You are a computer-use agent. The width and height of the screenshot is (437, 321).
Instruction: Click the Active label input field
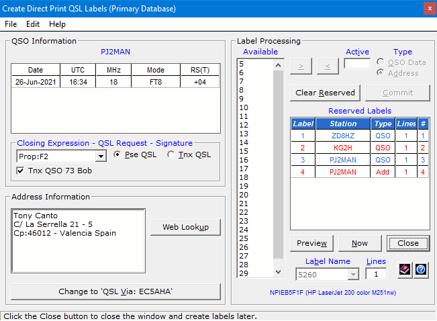(x=357, y=63)
